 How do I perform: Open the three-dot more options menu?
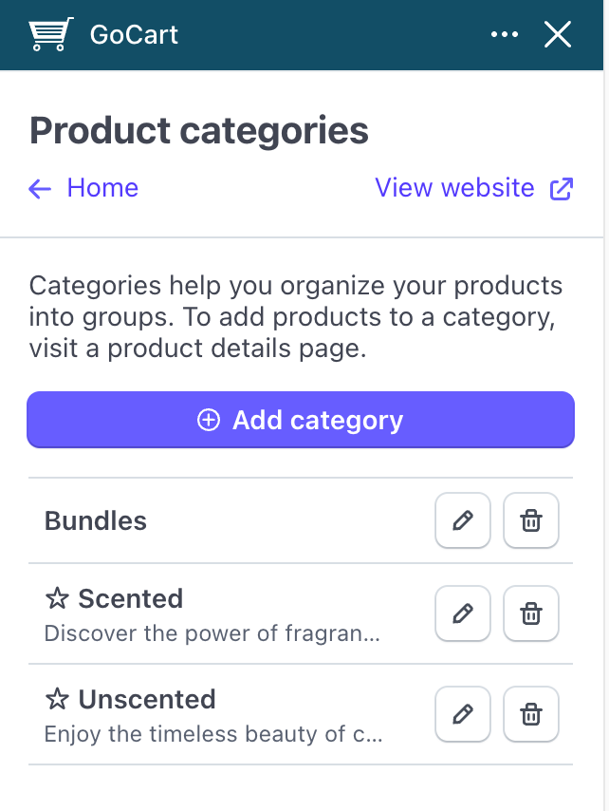point(504,34)
